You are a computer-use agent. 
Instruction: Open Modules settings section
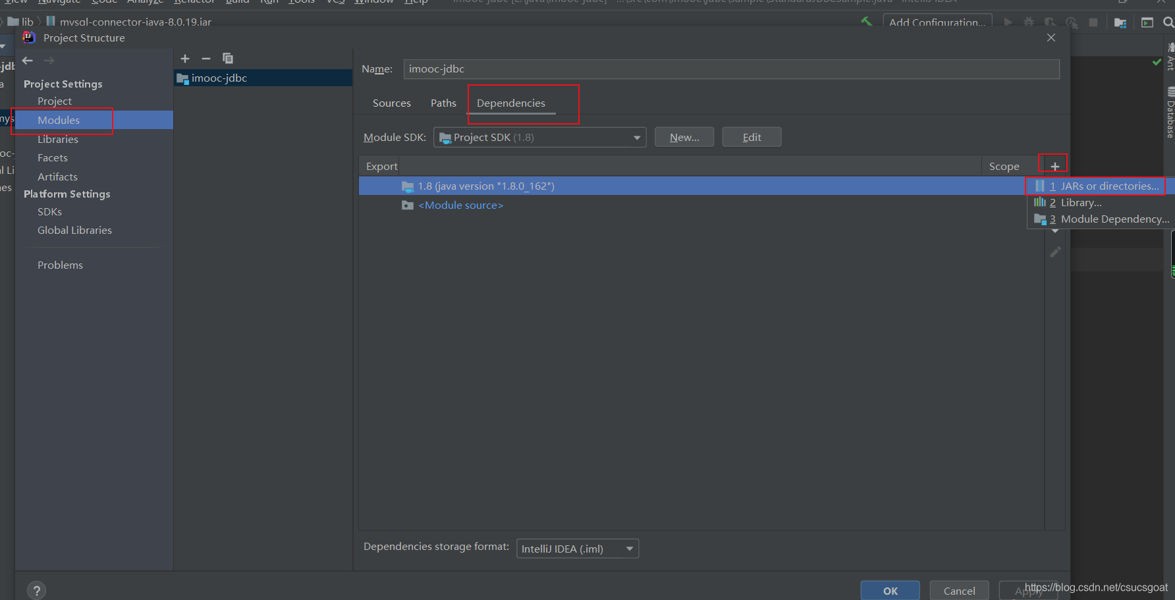tap(59, 120)
